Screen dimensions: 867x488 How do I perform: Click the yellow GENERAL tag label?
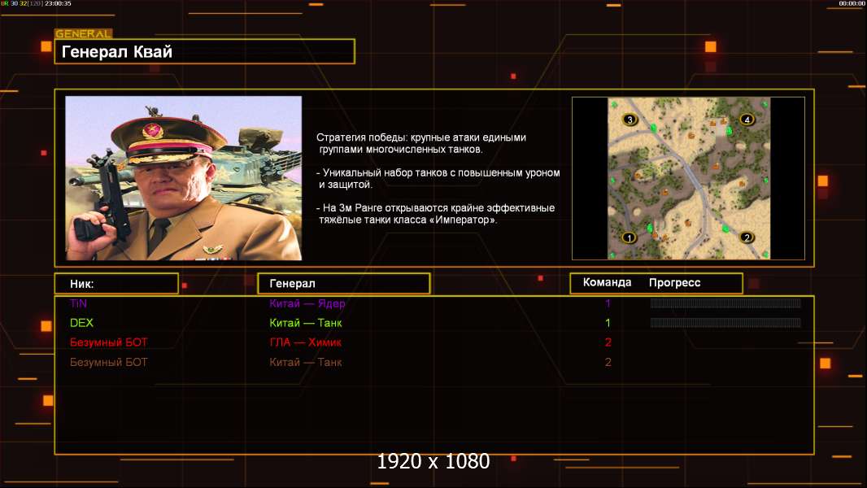[x=83, y=34]
